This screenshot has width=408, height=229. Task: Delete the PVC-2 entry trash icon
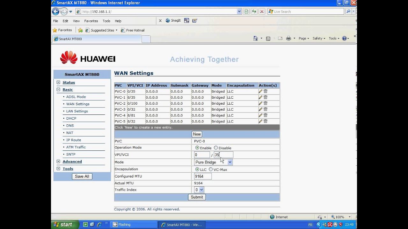tap(266, 103)
